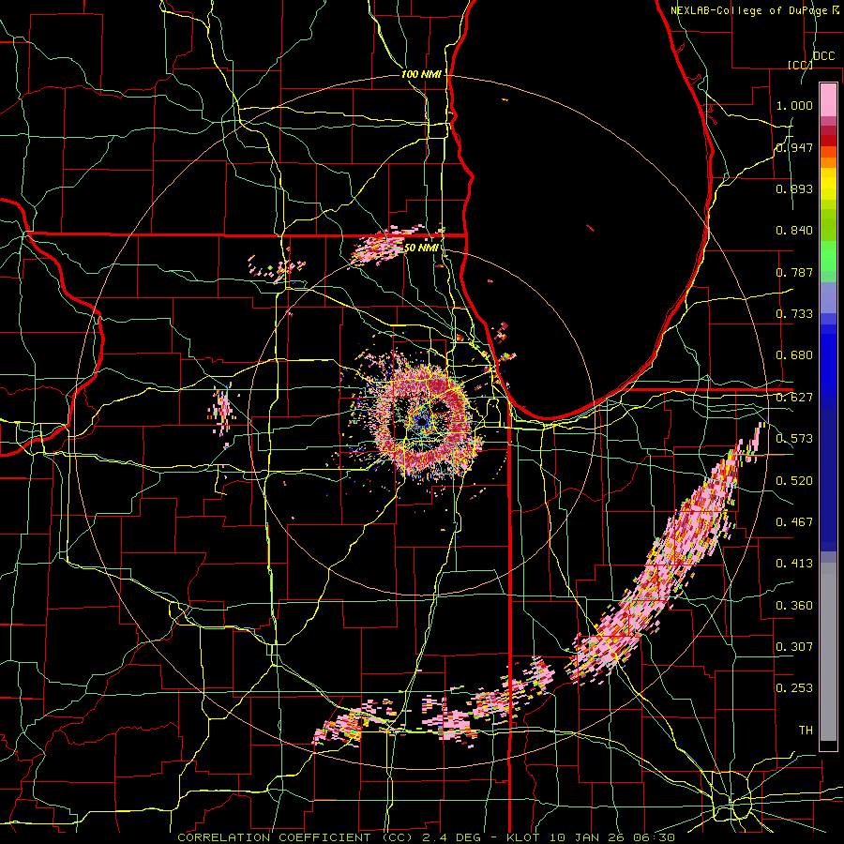Click the 0.307 scale value
The image size is (844, 844).
(794, 646)
